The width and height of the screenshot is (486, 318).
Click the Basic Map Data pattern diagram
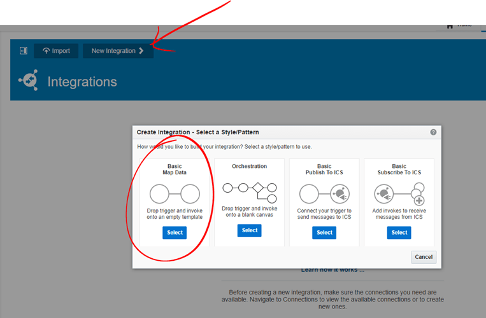(175, 193)
